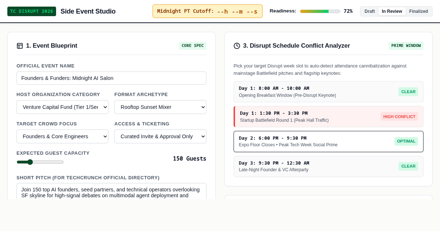This screenshot has height=231, width=440.
Task: Set status to In Review
Action: coord(392,11)
